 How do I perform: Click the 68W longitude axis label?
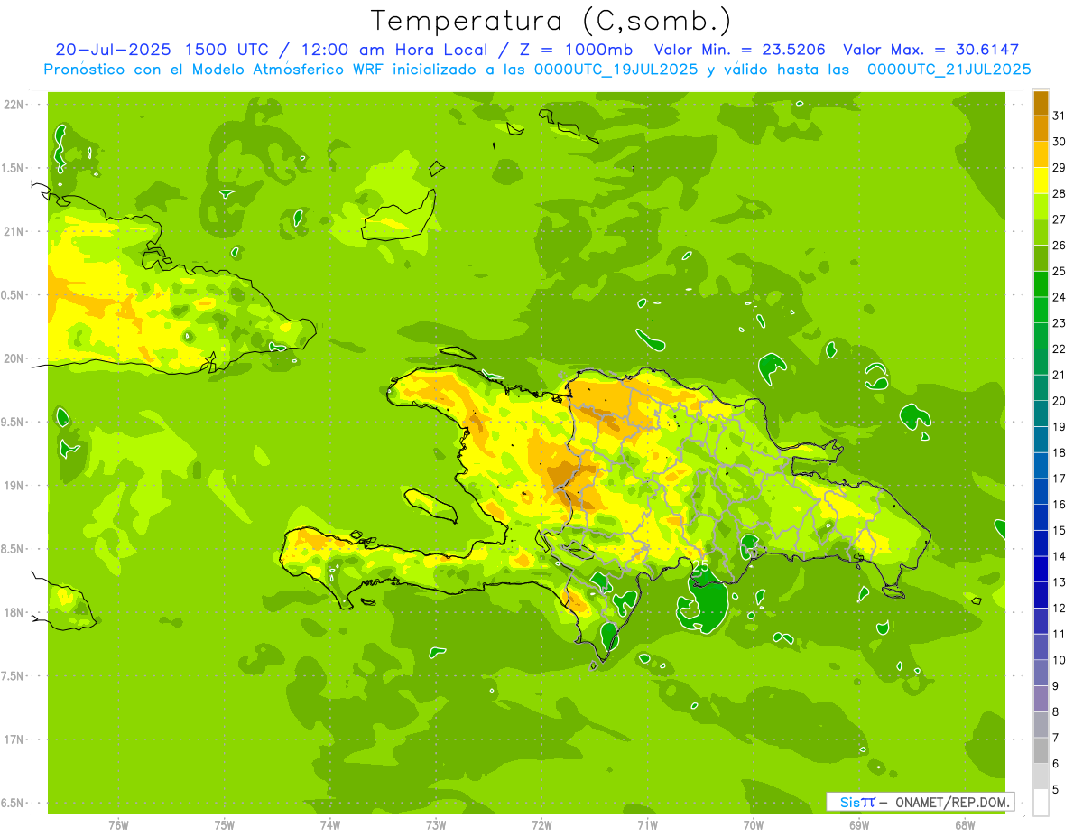(x=965, y=824)
